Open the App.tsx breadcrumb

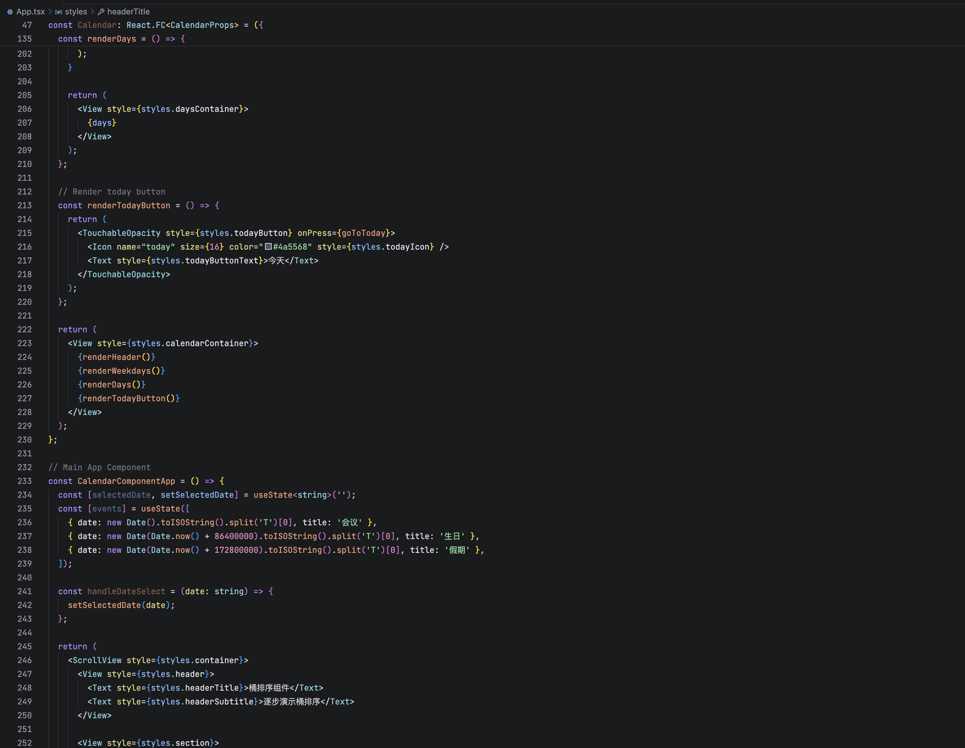point(30,12)
